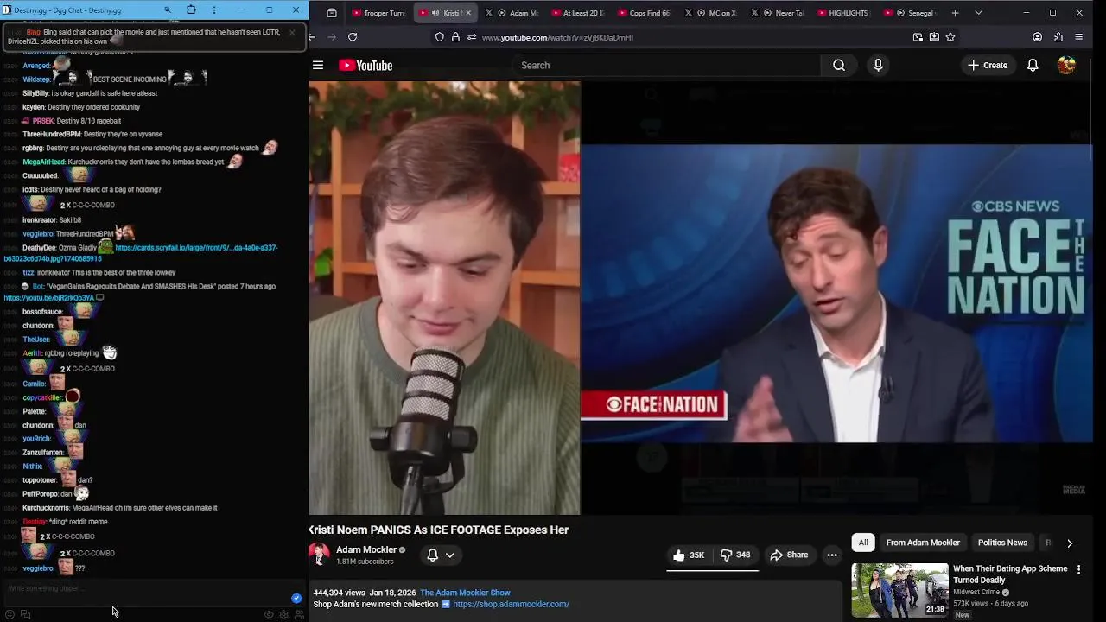
Task: Switch to the MC on X tab
Action: [x=713, y=13]
